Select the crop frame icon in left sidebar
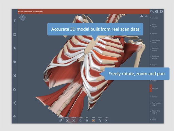 pos(15,34)
